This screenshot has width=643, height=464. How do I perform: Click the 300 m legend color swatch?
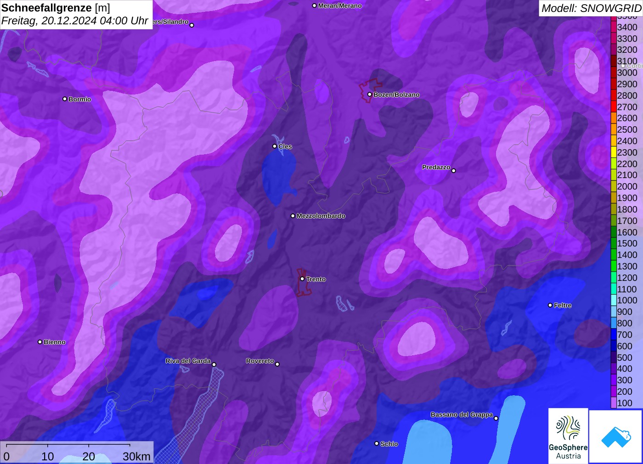click(614, 380)
